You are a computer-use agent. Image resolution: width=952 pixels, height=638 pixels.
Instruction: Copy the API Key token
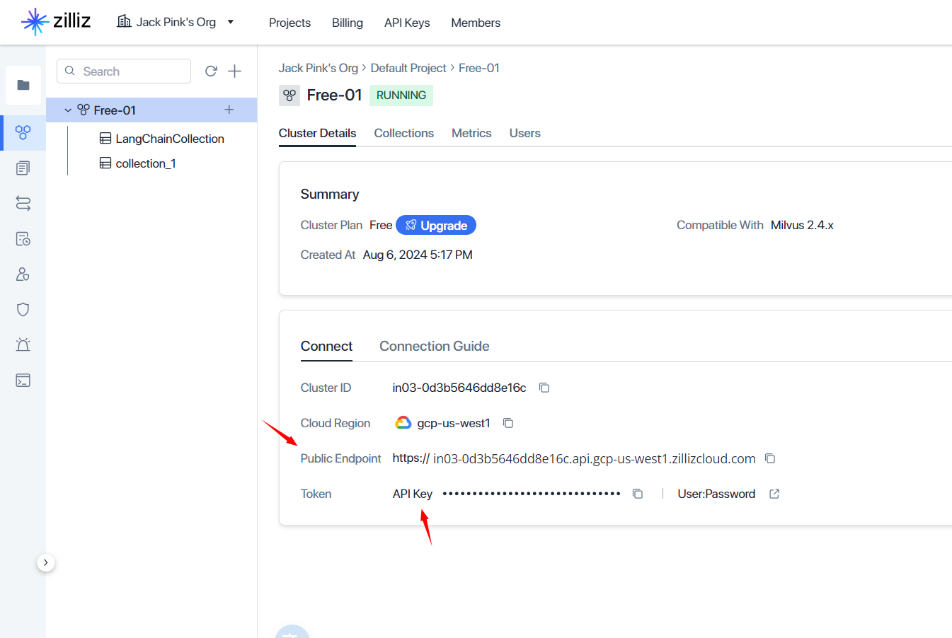tap(638, 494)
